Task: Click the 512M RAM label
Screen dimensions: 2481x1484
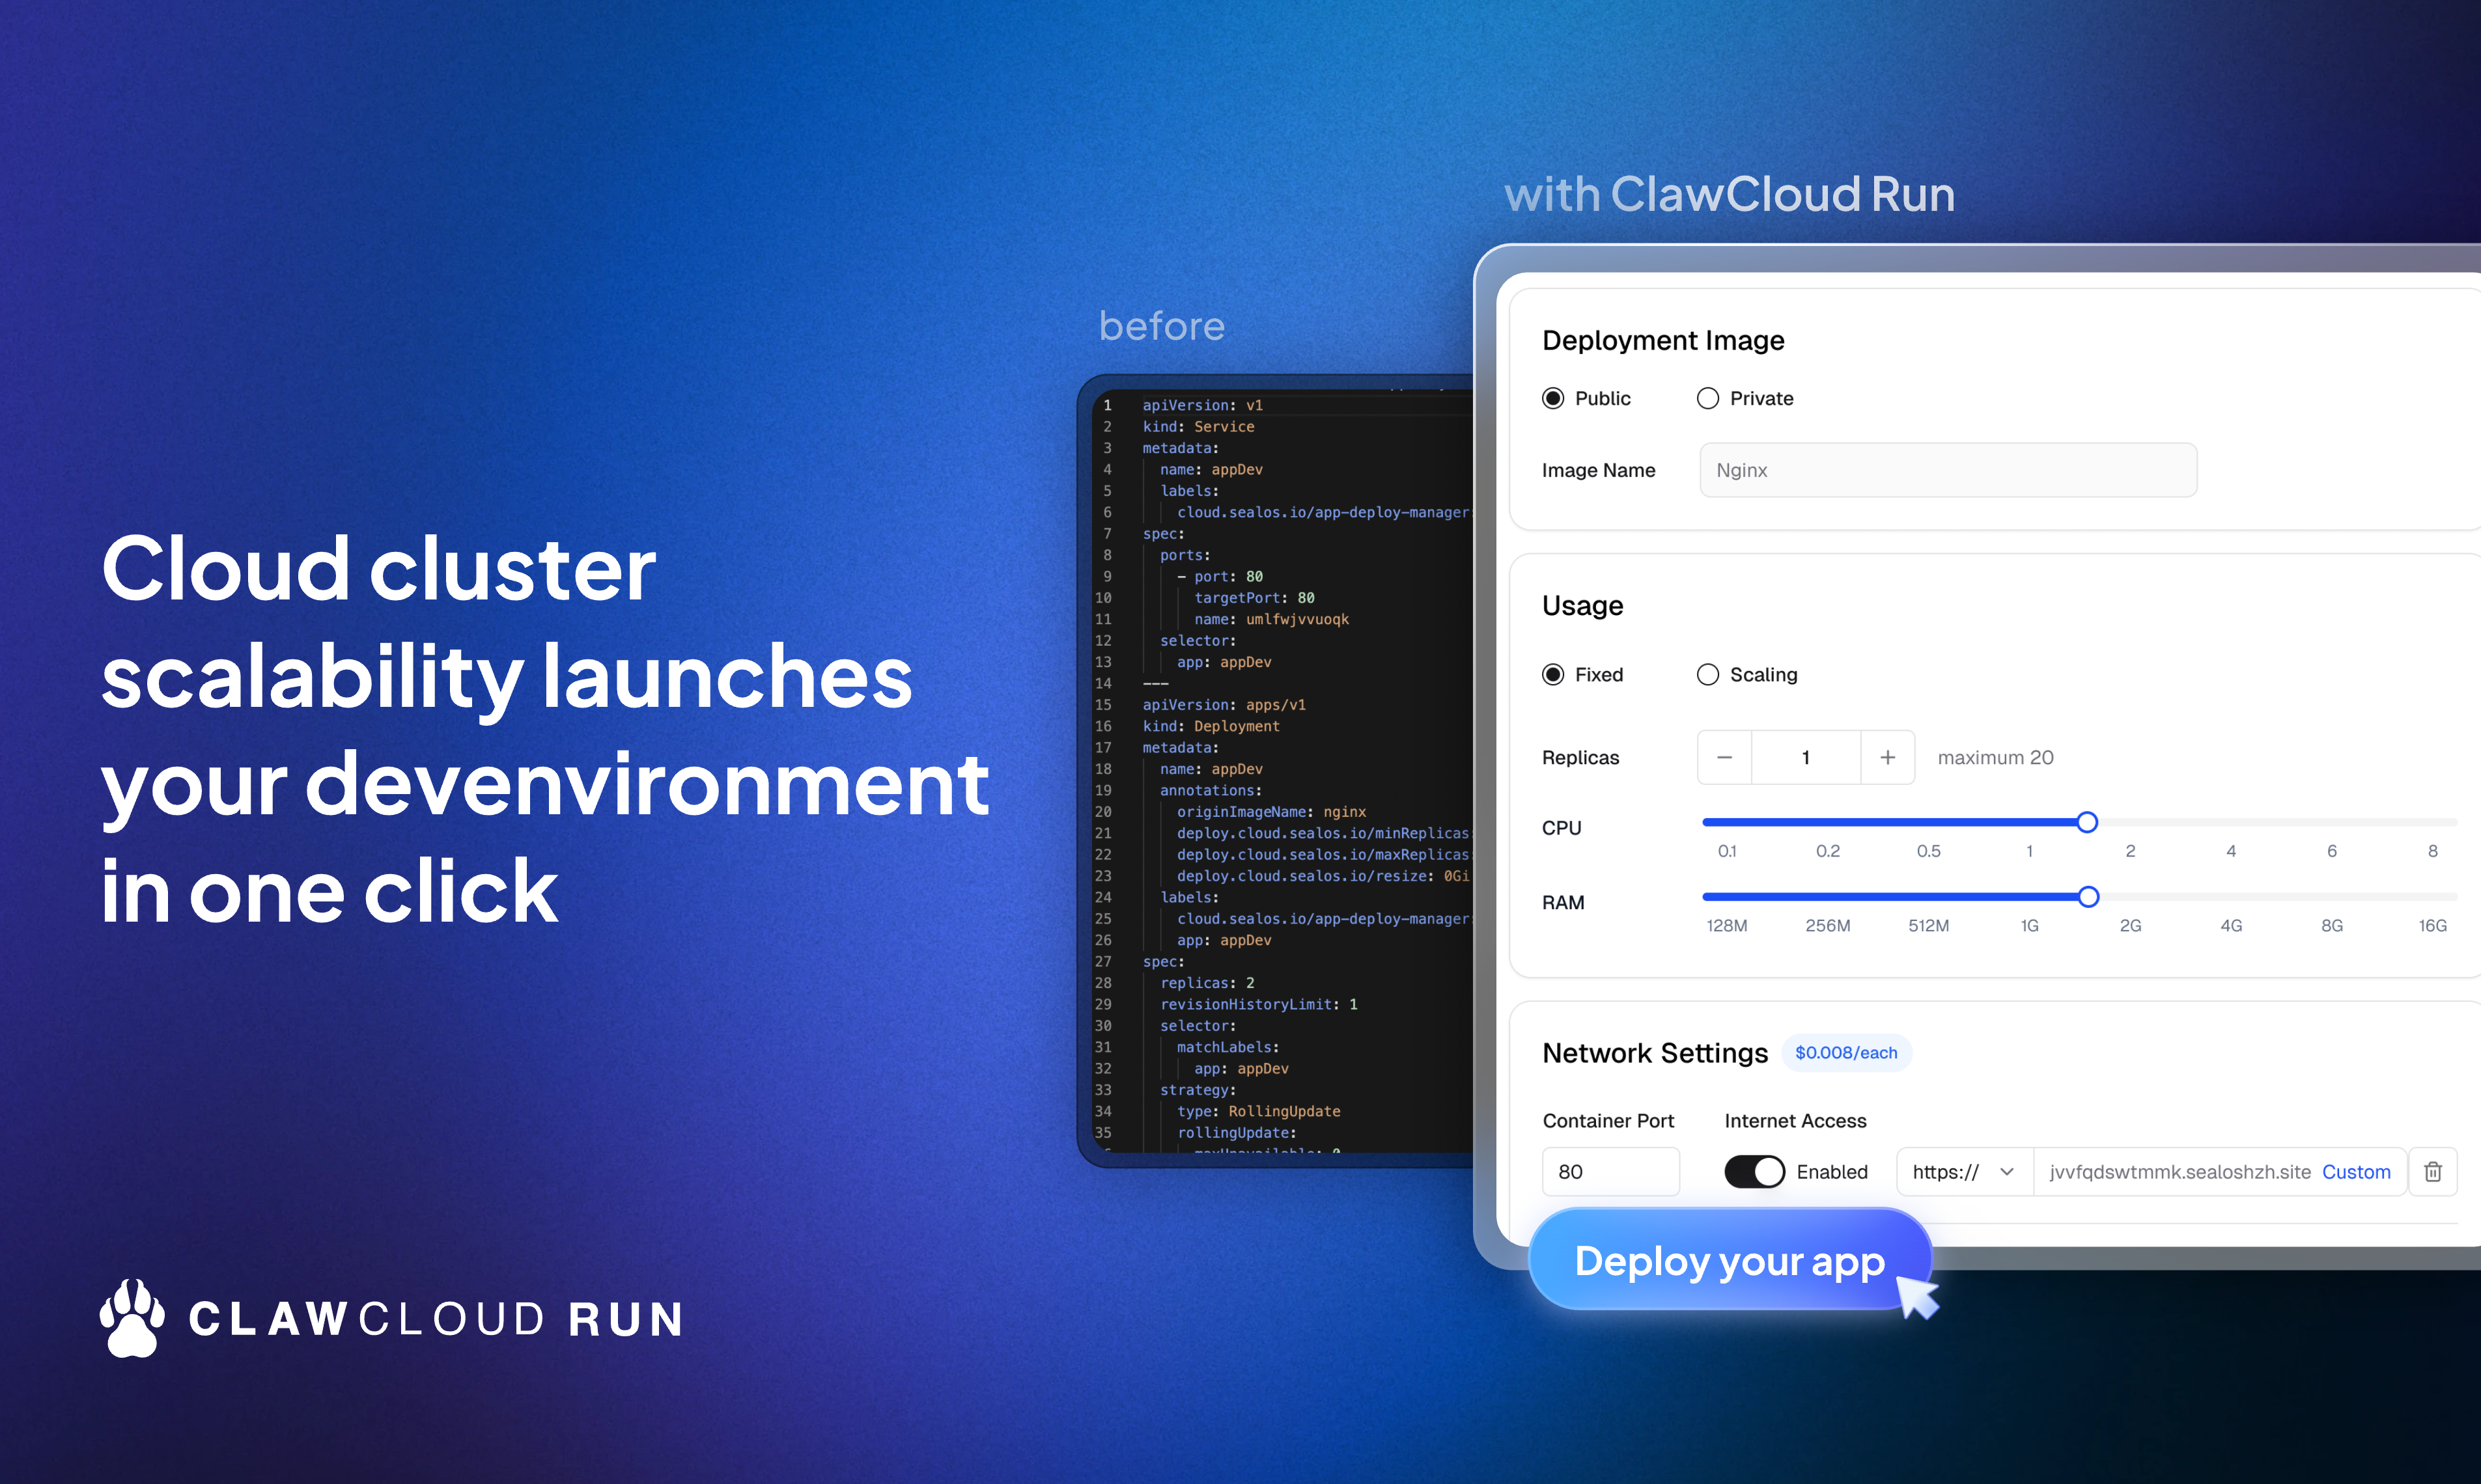Action: (x=1927, y=926)
